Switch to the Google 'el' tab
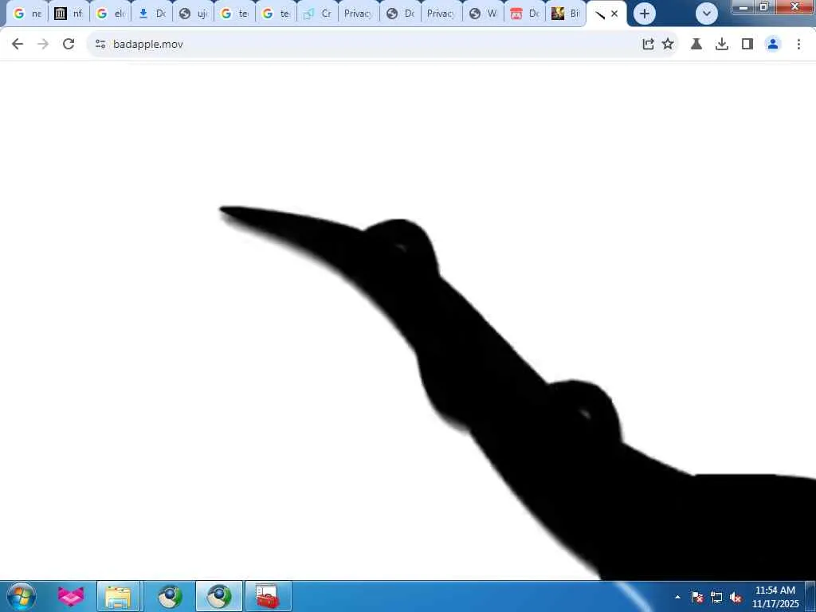Viewport: 816px width, 612px height. [x=111, y=14]
